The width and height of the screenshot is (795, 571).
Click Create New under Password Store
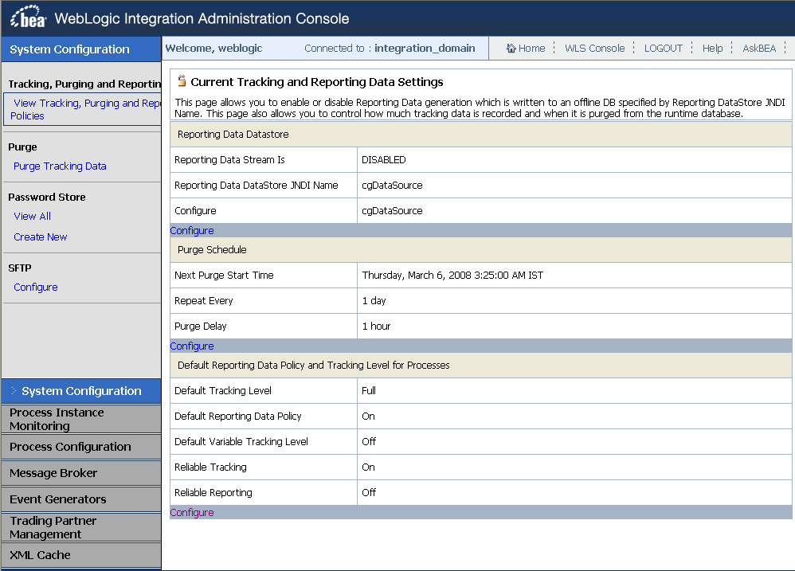pos(41,237)
